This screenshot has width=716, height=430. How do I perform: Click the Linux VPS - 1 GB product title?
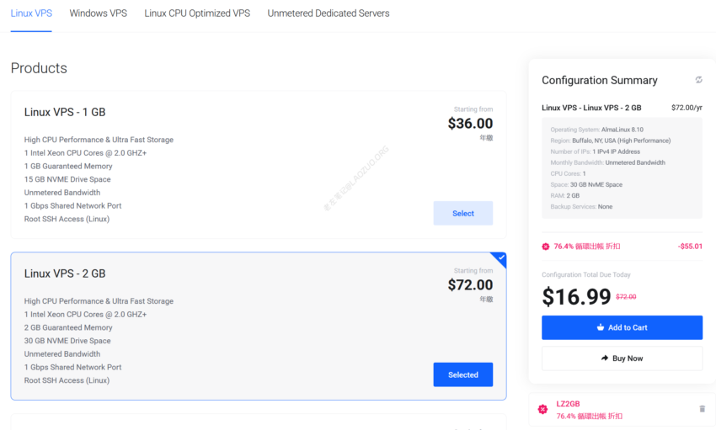65,112
